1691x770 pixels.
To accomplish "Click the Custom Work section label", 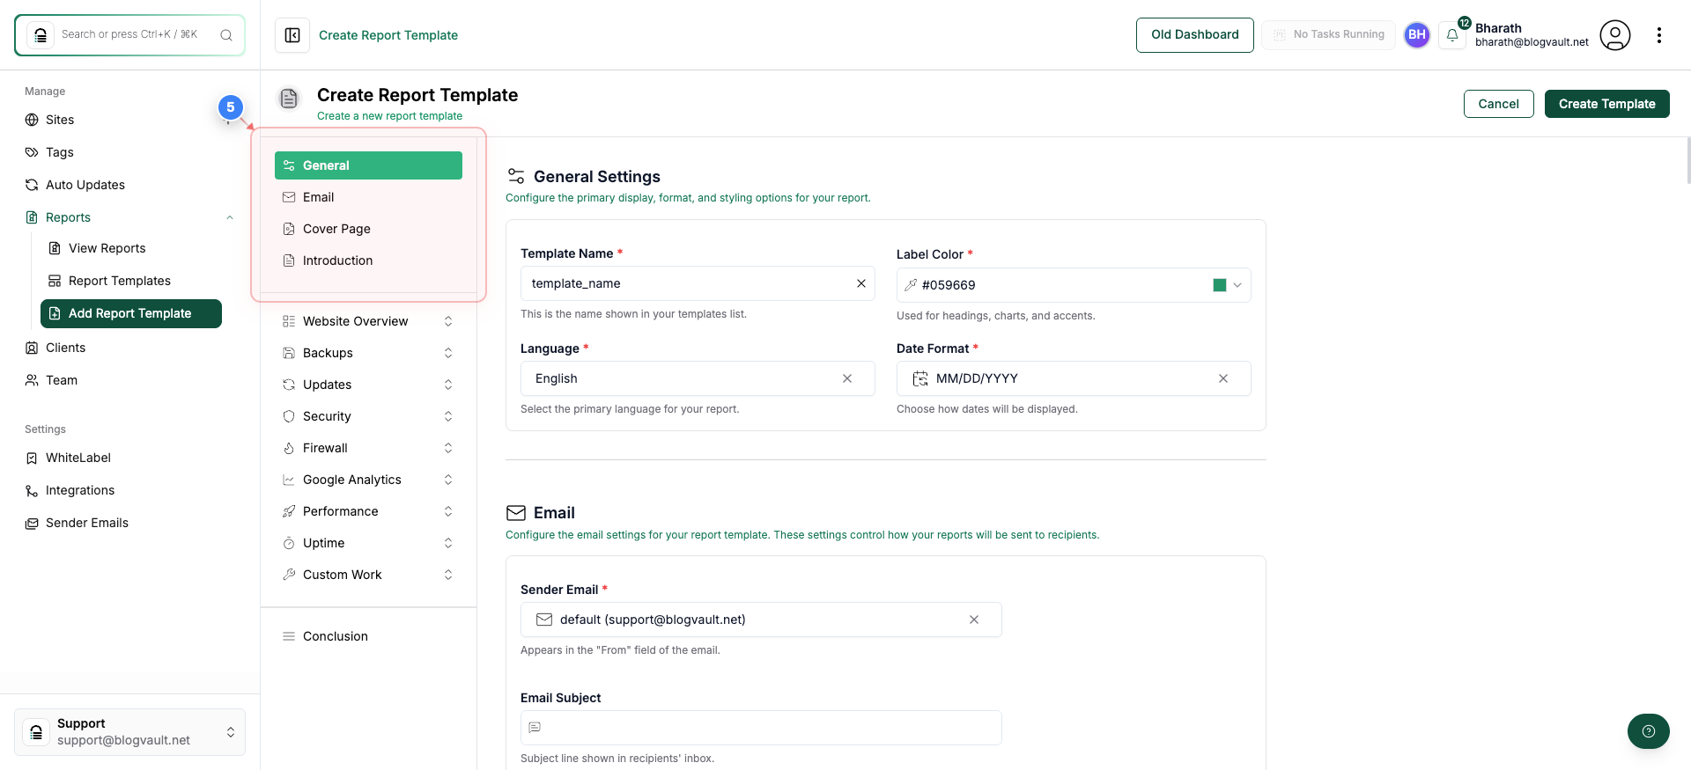I will (x=343, y=575).
